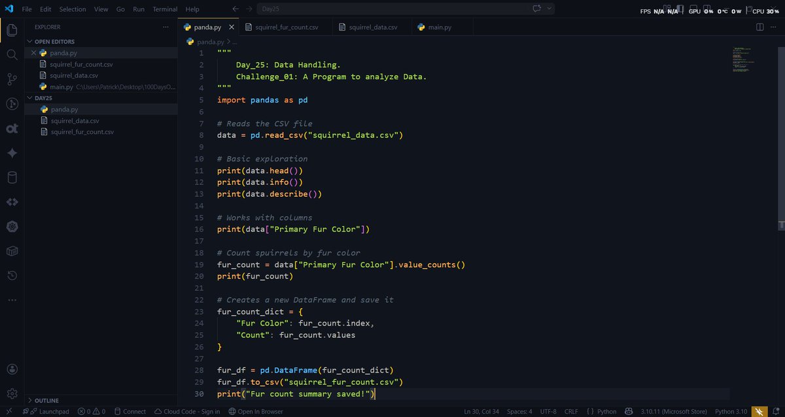Image resolution: width=785 pixels, height=417 pixels.
Task: Open the Terminal menu
Action: [165, 9]
